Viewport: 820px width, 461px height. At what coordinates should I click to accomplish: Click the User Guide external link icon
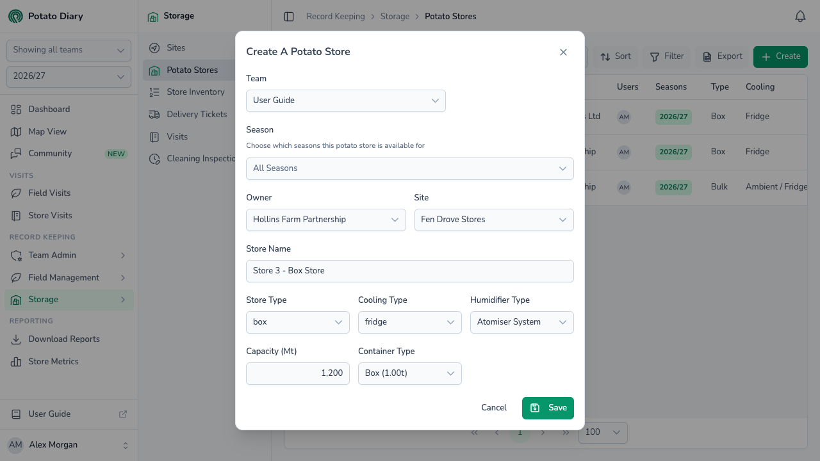coord(123,414)
